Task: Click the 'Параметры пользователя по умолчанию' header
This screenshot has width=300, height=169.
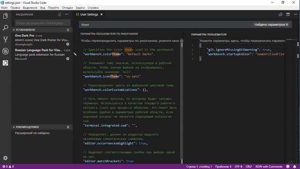Action: [109, 34]
